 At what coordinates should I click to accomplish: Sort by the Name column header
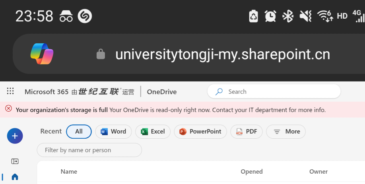pyautogui.click(x=69, y=171)
